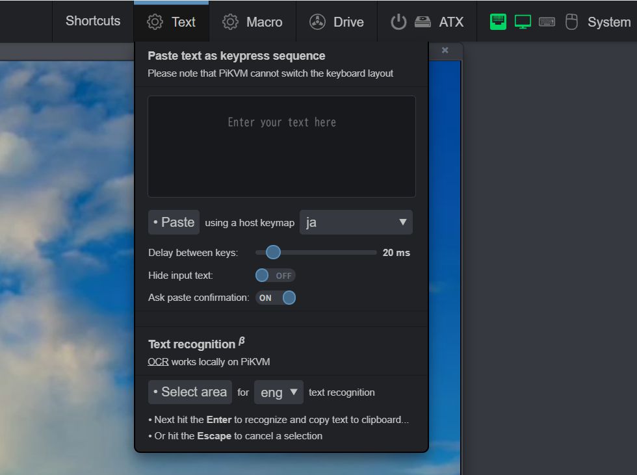
Task: Enable the Hide input text toggle
Action: pyautogui.click(x=275, y=276)
